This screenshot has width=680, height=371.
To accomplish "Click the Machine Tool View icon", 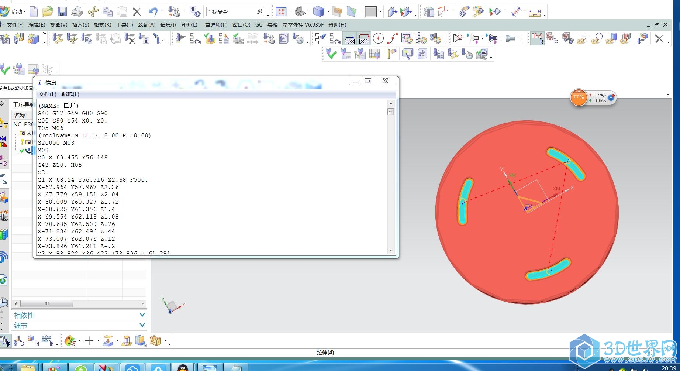I will (19, 340).
